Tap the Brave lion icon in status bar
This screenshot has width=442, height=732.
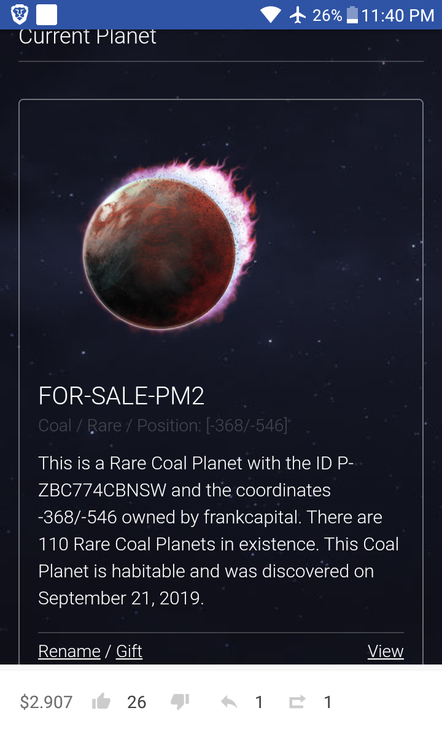coord(20,15)
